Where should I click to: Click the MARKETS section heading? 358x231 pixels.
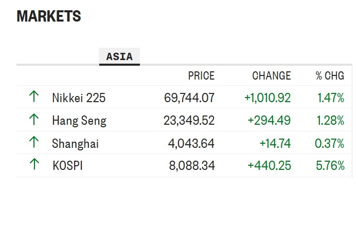pos(49,16)
